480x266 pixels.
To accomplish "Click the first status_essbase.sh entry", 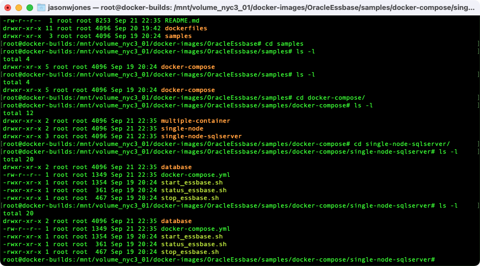I will 193,190.
